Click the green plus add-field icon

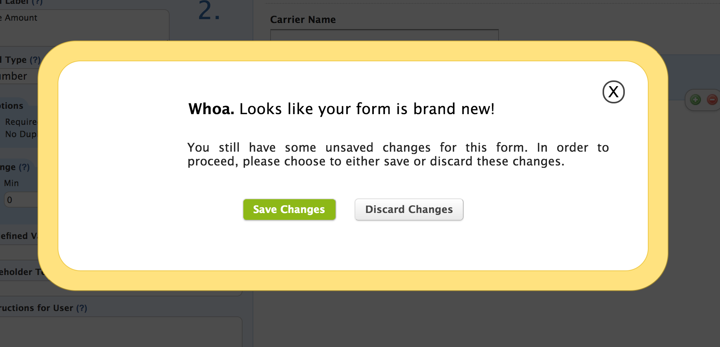tap(695, 100)
